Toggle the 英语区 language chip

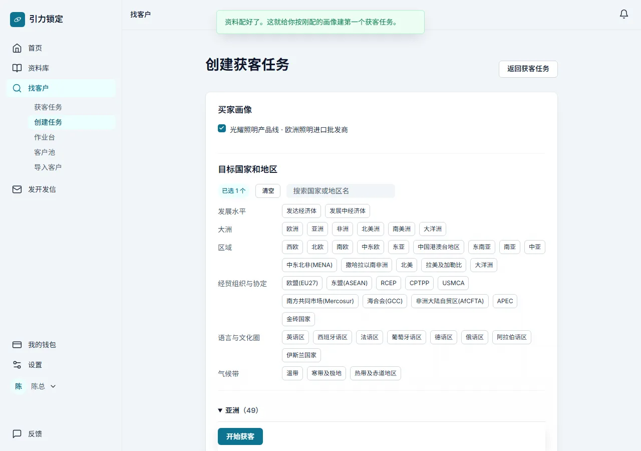pos(295,337)
